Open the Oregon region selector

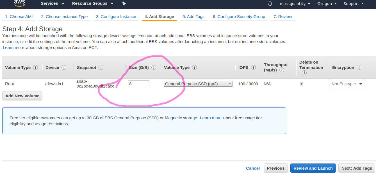(x=327, y=4)
